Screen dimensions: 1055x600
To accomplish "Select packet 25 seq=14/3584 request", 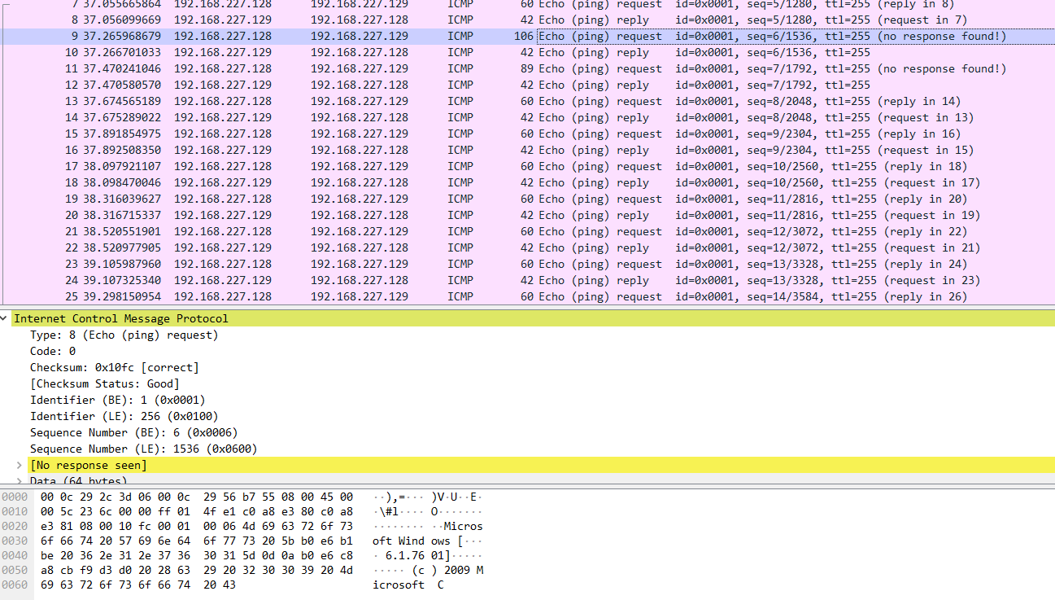I will [527, 296].
